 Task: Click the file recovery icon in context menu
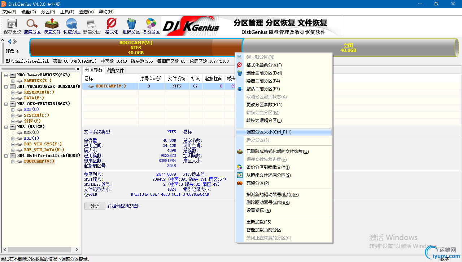point(239,152)
